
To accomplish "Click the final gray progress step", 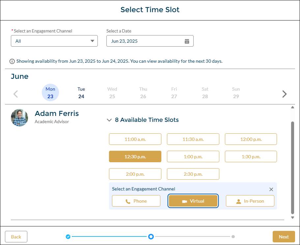I will tap(233, 236).
